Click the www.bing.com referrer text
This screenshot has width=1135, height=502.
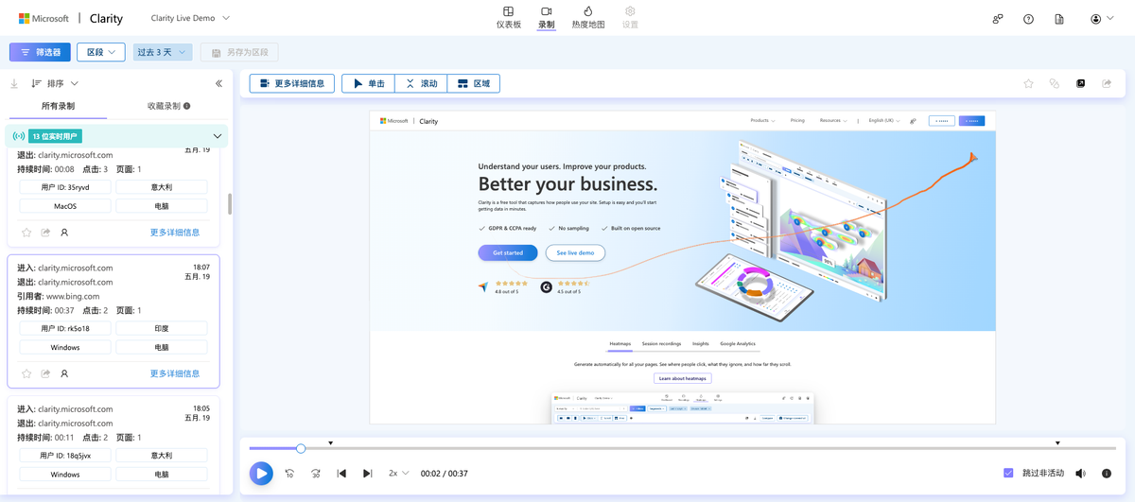[x=73, y=296]
